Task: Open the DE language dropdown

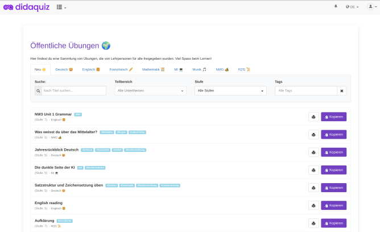Action: pos(352,7)
